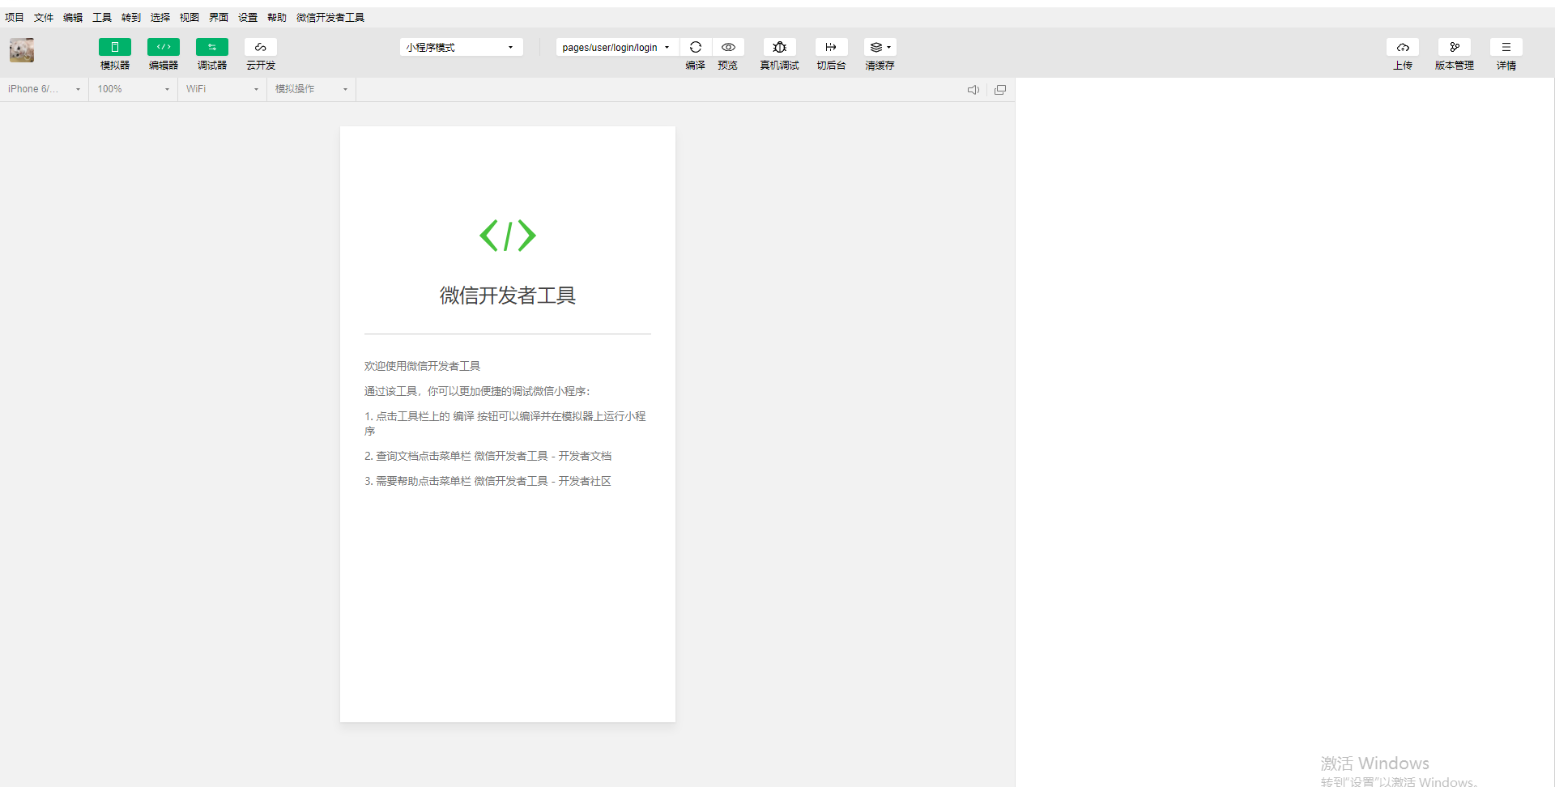Screen dimensions: 1555x787
Task: Click the line starting 通过该工具
Action: click(477, 391)
